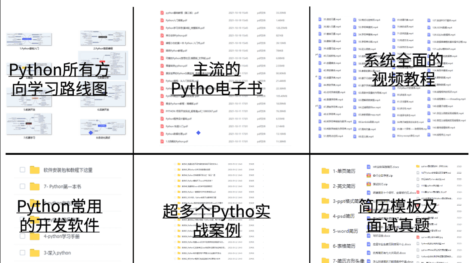Screen dimensions: 474x263
Task: Click the Word icon for HR怎样筛选简历.docx
Action: pos(368,166)
